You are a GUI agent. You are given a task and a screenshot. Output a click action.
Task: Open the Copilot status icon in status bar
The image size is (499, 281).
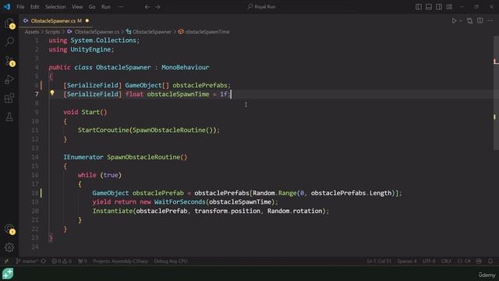tap(479, 261)
